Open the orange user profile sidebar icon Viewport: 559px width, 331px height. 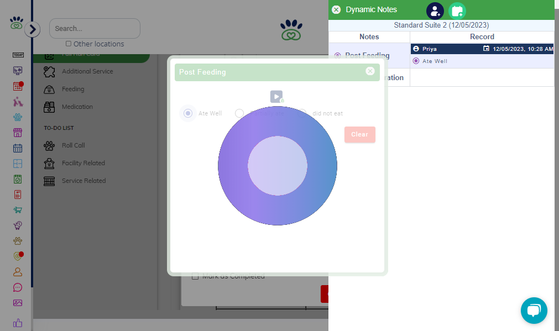(x=18, y=272)
